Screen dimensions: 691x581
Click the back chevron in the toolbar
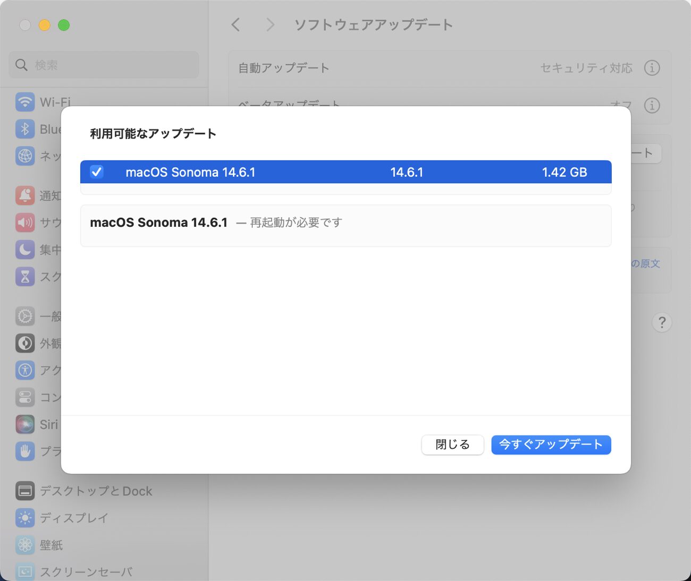click(x=236, y=24)
